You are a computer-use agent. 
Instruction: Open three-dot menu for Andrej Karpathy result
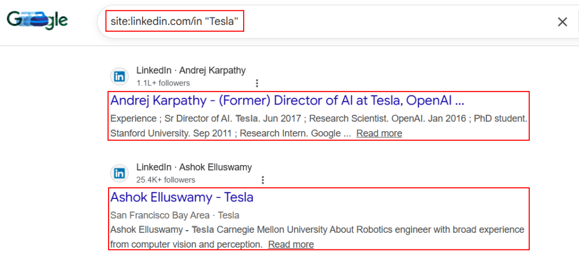click(x=257, y=83)
